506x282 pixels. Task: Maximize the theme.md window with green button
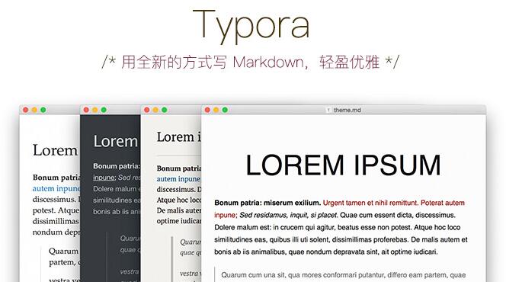tap(225, 110)
